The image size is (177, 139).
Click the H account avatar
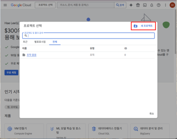pos(172,5)
